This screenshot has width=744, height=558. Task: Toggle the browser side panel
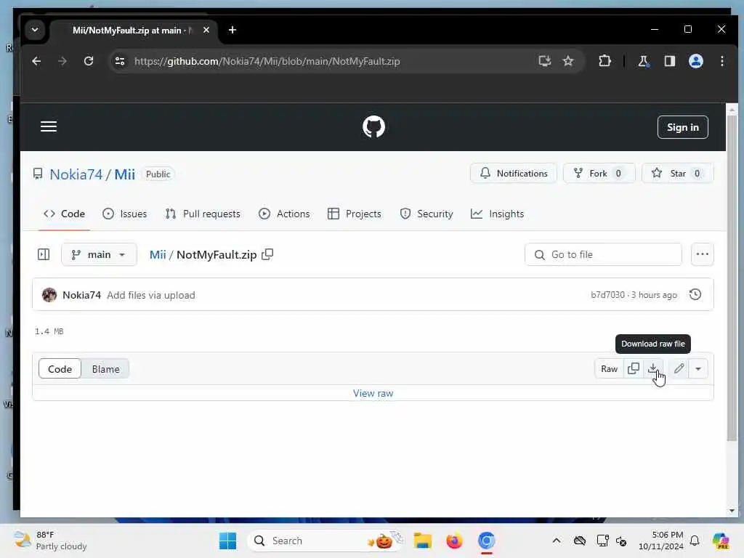[669, 61]
